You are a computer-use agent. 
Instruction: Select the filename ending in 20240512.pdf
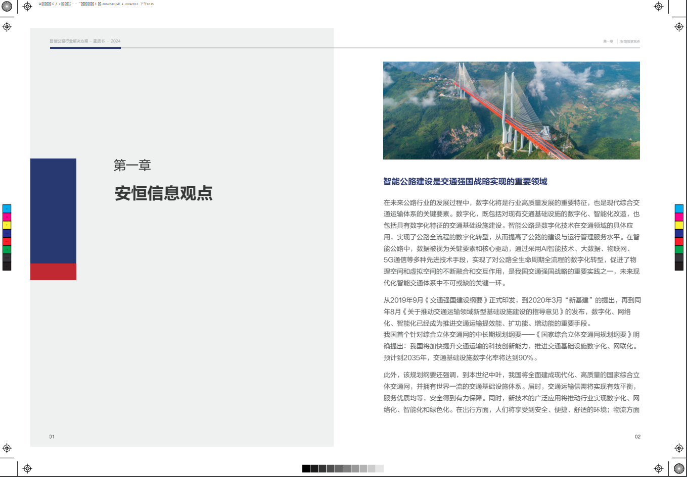point(111,5)
